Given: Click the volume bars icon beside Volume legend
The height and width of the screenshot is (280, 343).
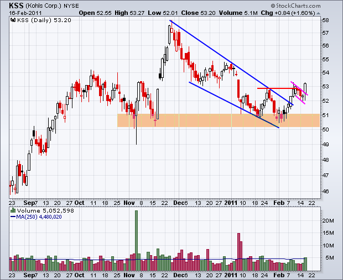Looking at the screenshot, I should tap(13, 210).
